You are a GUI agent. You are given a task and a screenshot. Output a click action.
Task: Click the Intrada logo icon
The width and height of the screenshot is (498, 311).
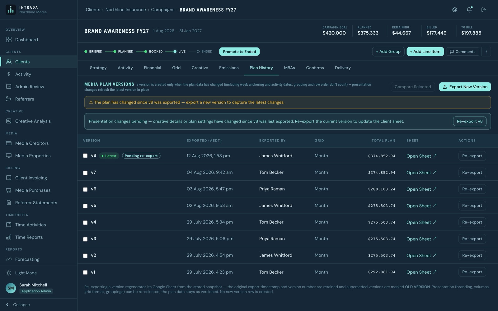(11, 10)
